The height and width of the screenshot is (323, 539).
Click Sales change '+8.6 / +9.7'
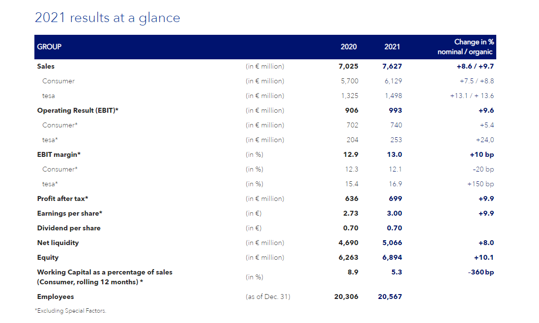475,66
